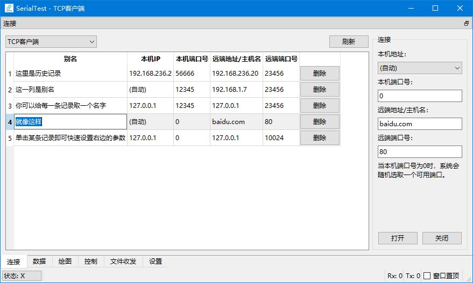Delete the row with remote port 10024
The width and height of the screenshot is (473, 283).
click(x=320, y=138)
